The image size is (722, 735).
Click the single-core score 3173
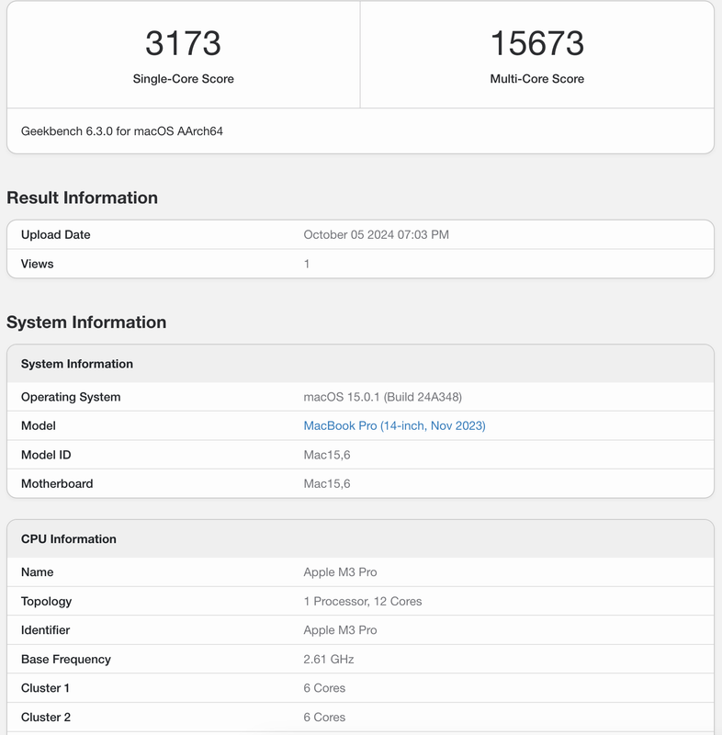pos(183,43)
